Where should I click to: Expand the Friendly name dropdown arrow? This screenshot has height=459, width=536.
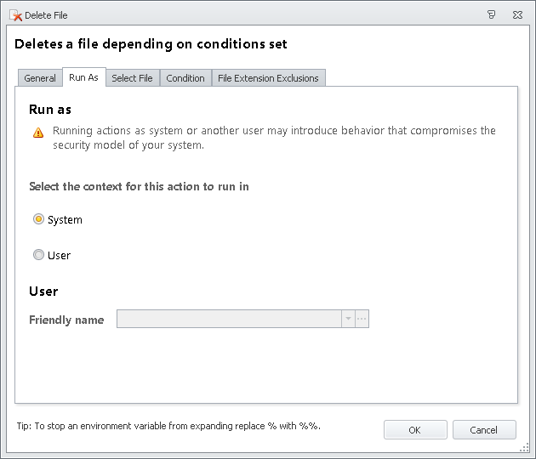[x=347, y=320]
